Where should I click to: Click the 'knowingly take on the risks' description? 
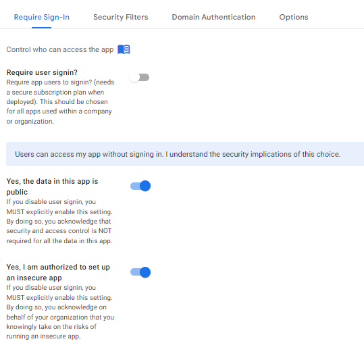coord(60,312)
